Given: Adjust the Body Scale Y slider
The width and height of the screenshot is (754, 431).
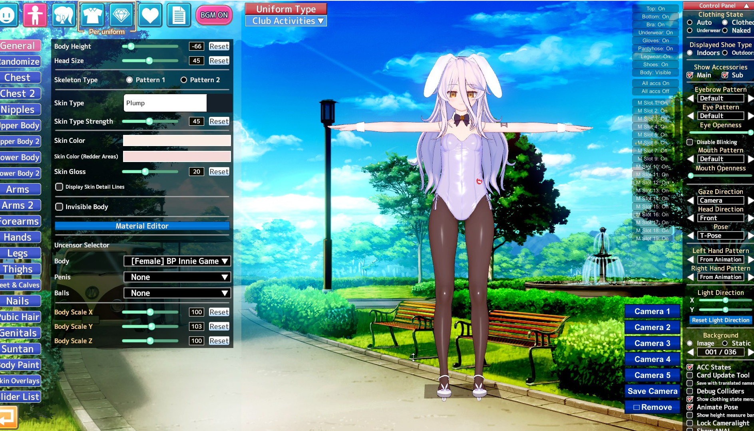Looking at the screenshot, I should [x=152, y=326].
